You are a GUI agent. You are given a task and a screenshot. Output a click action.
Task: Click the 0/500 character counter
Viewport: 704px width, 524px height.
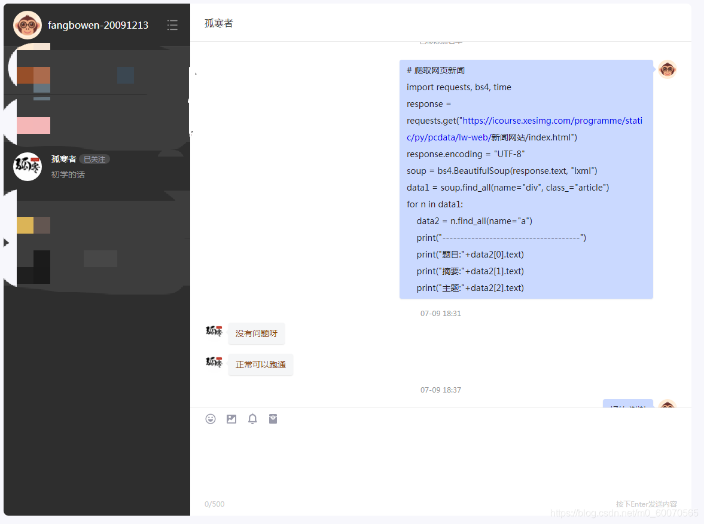[x=215, y=504]
